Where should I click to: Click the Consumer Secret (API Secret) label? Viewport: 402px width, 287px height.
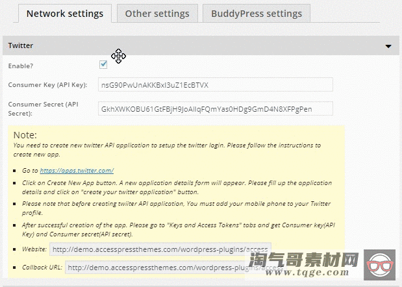coord(45,108)
